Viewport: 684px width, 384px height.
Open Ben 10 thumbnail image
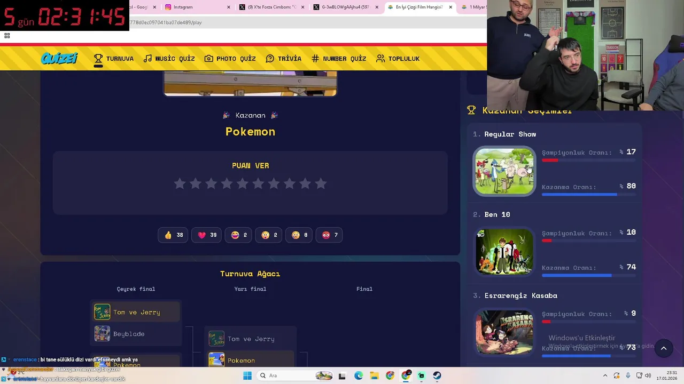click(x=504, y=252)
